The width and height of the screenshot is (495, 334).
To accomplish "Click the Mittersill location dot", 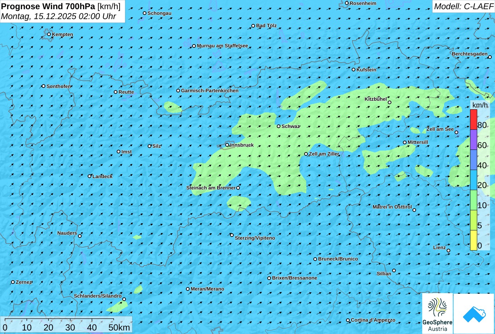I will point(405,142).
